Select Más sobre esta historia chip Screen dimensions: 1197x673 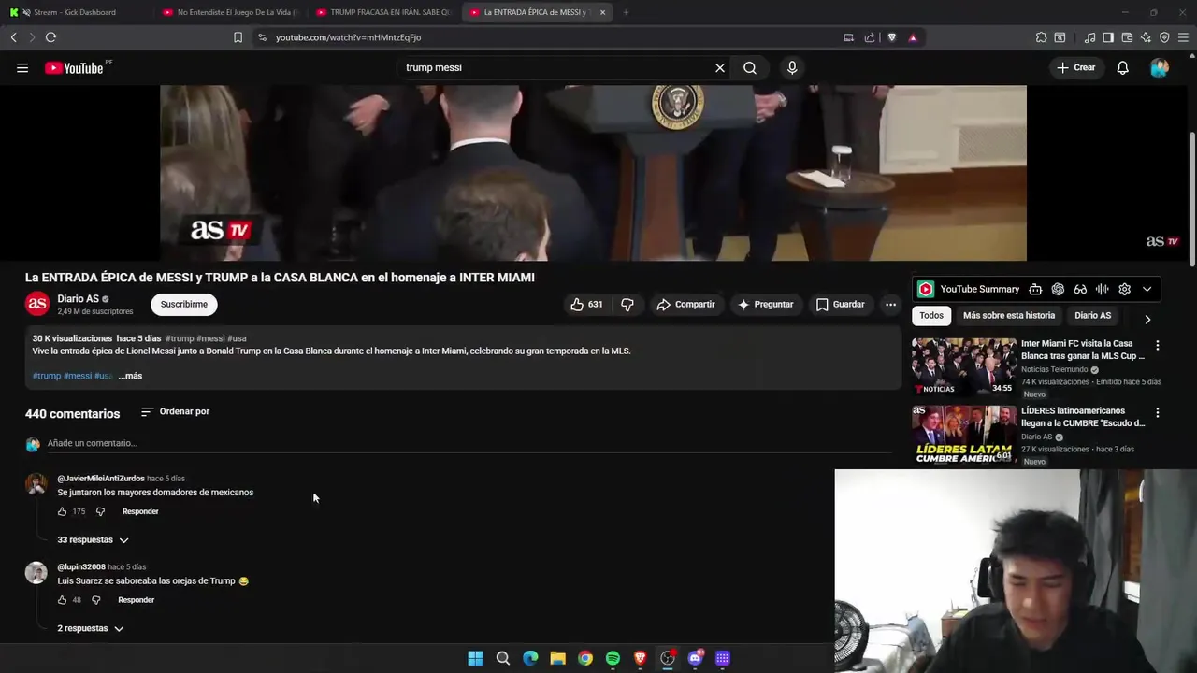click(x=1009, y=316)
